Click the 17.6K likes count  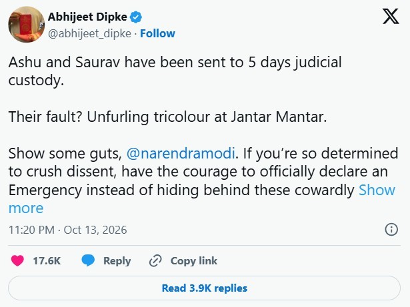47,261
